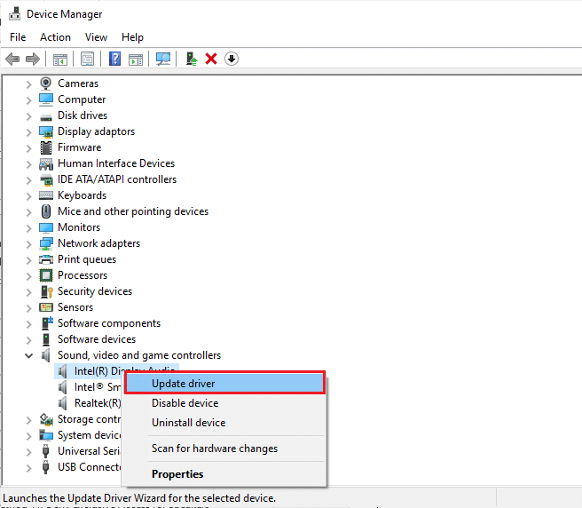Open the Action menu
Viewport: 582px width, 508px height.
(55, 37)
